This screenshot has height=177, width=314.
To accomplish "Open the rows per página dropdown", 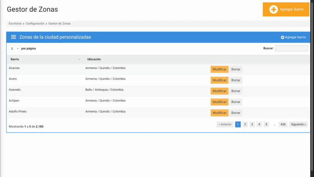I will pyautogui.click(x=15, y=48).
